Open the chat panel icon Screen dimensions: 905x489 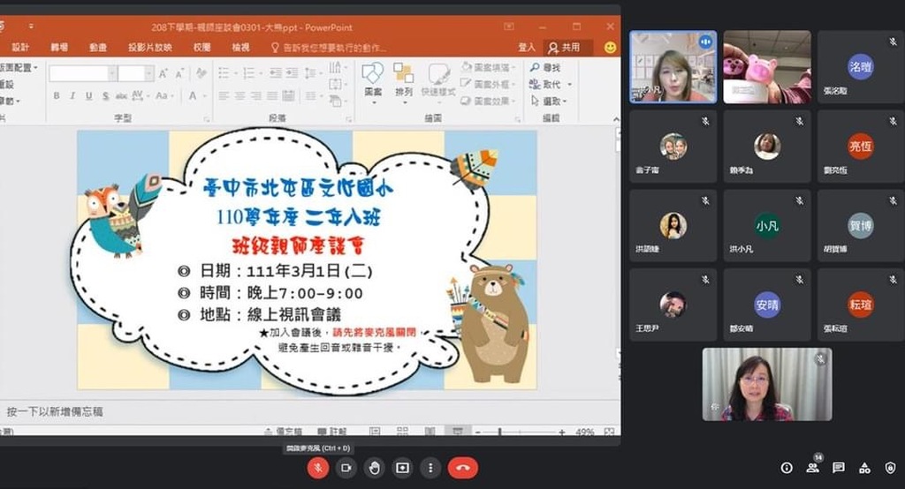click(839, 468)
